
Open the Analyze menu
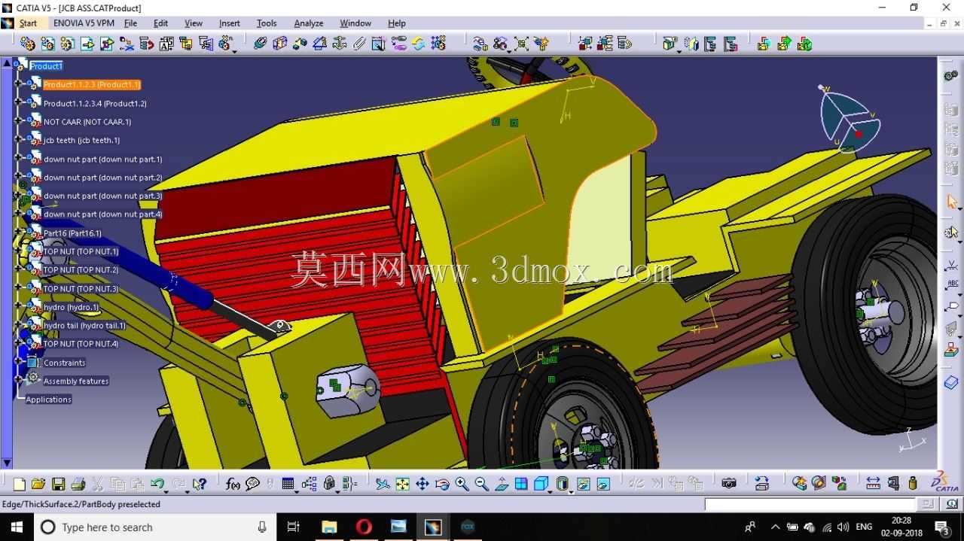(309, 23)
